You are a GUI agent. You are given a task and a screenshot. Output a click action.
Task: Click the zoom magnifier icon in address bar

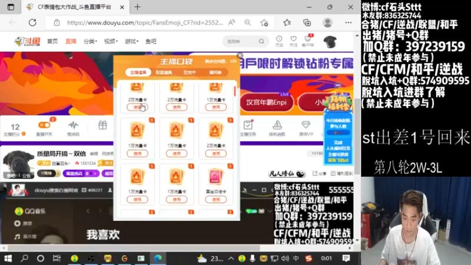click(x=247, y=22)
